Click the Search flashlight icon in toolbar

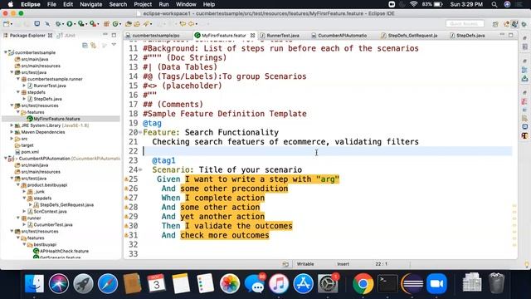click(x=146, y=24)
